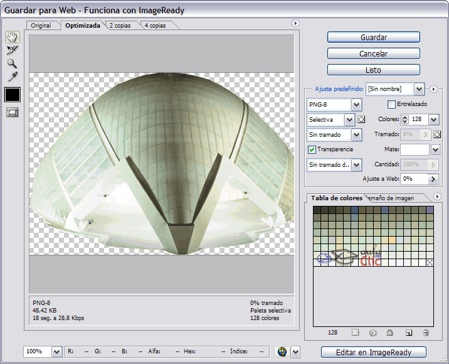Screen dimensions: 449x364
Task: Select the Eyedropper tool
Action: click(12, 77)
